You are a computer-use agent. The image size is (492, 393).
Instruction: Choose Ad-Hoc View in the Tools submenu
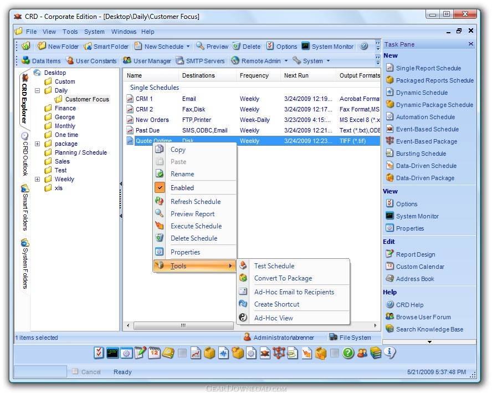click(293, 318)
